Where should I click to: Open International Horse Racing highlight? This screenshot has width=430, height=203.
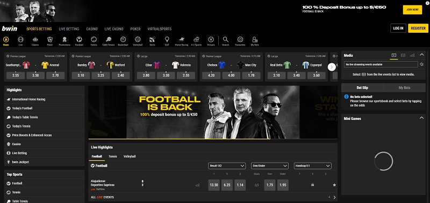(x=45, y=99)
